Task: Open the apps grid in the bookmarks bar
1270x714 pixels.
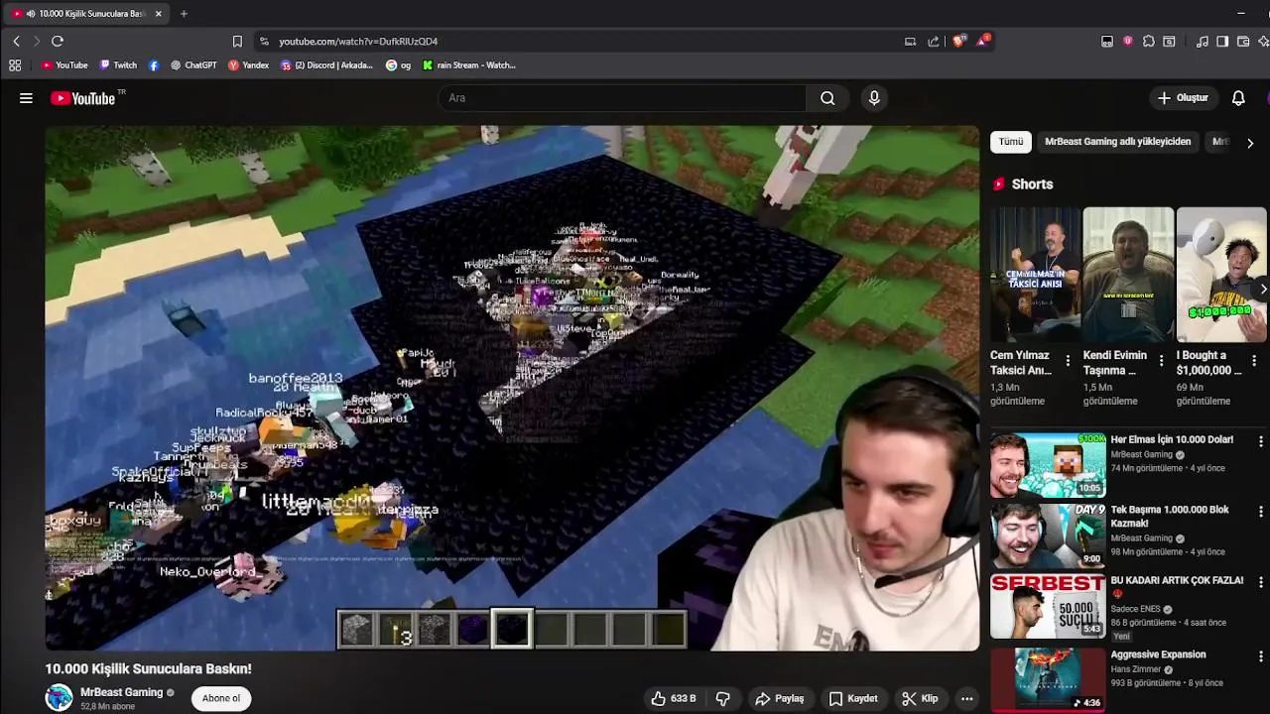Action: click(x=15, y=65)
